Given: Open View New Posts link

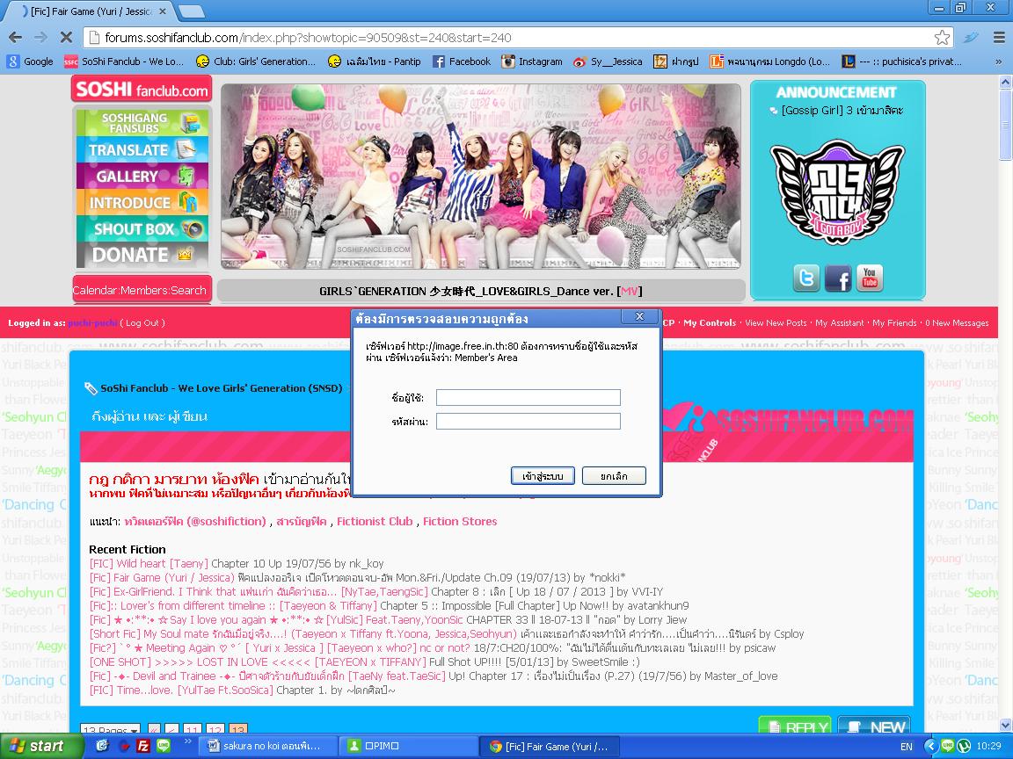Looking at the screenshot, I should (776, 322).
